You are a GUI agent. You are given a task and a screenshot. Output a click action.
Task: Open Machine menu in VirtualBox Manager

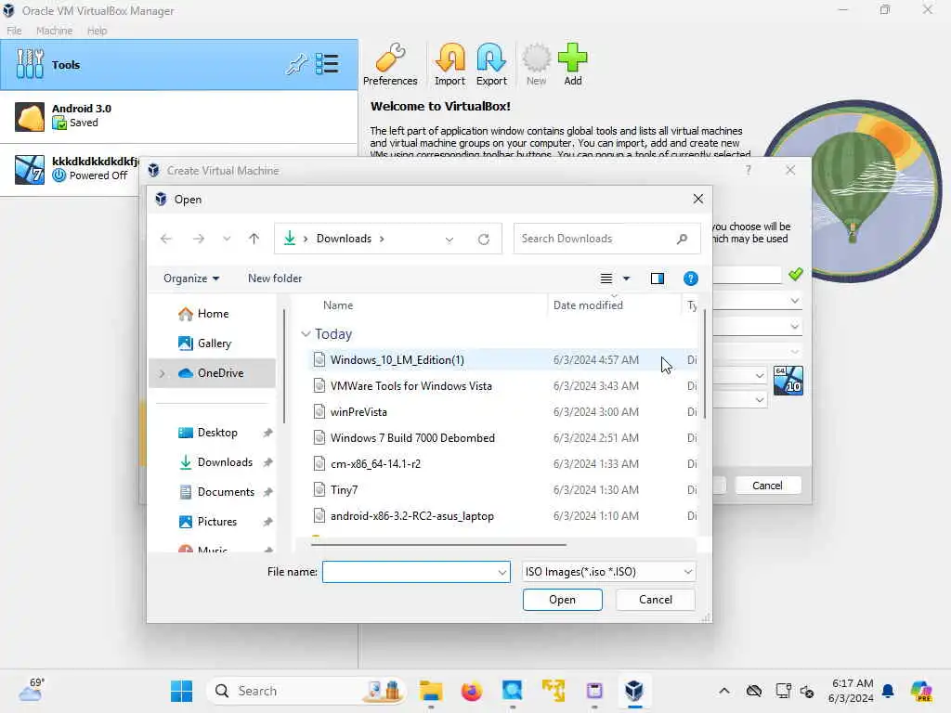pos(54,31)
